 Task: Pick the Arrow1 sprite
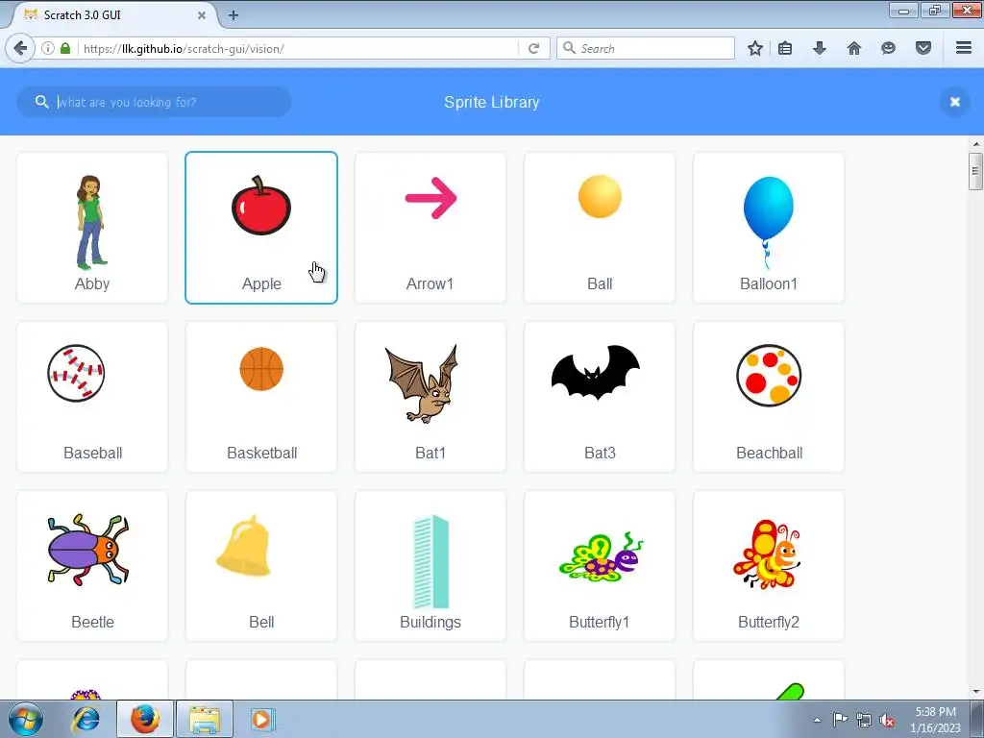click(430, 228)
